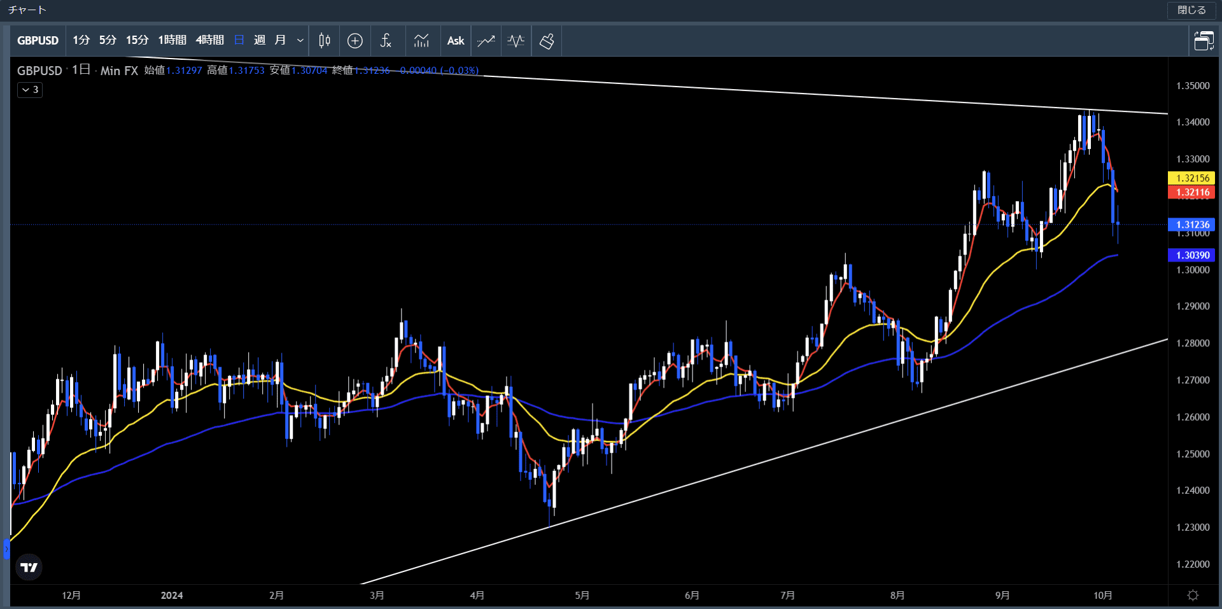The height and width of the screenshot is (609, 1222).
Task: Click the 10月 label on time axis
Action: pos(1103,596)
